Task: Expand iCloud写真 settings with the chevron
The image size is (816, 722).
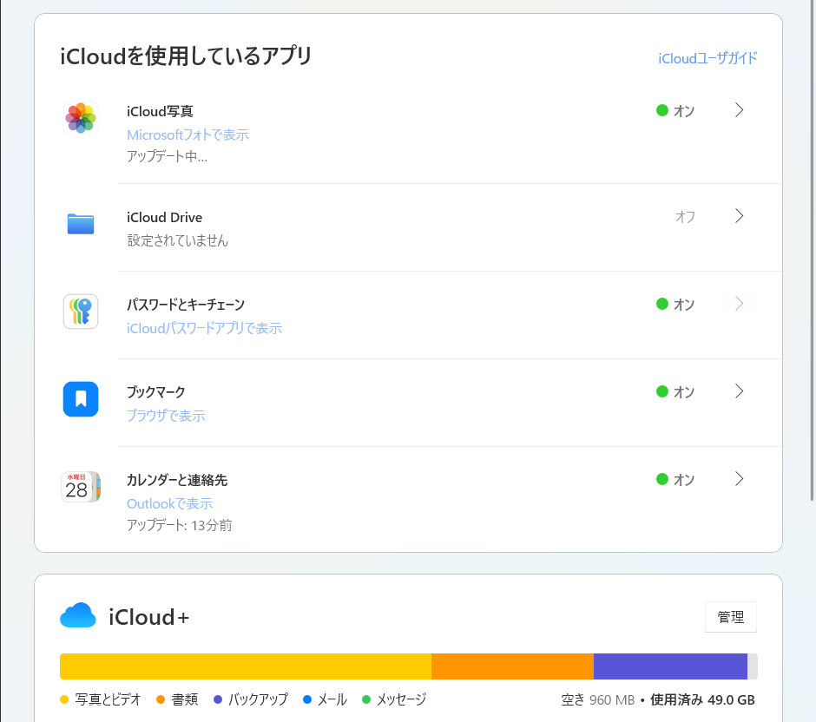Action: (739, 110)
